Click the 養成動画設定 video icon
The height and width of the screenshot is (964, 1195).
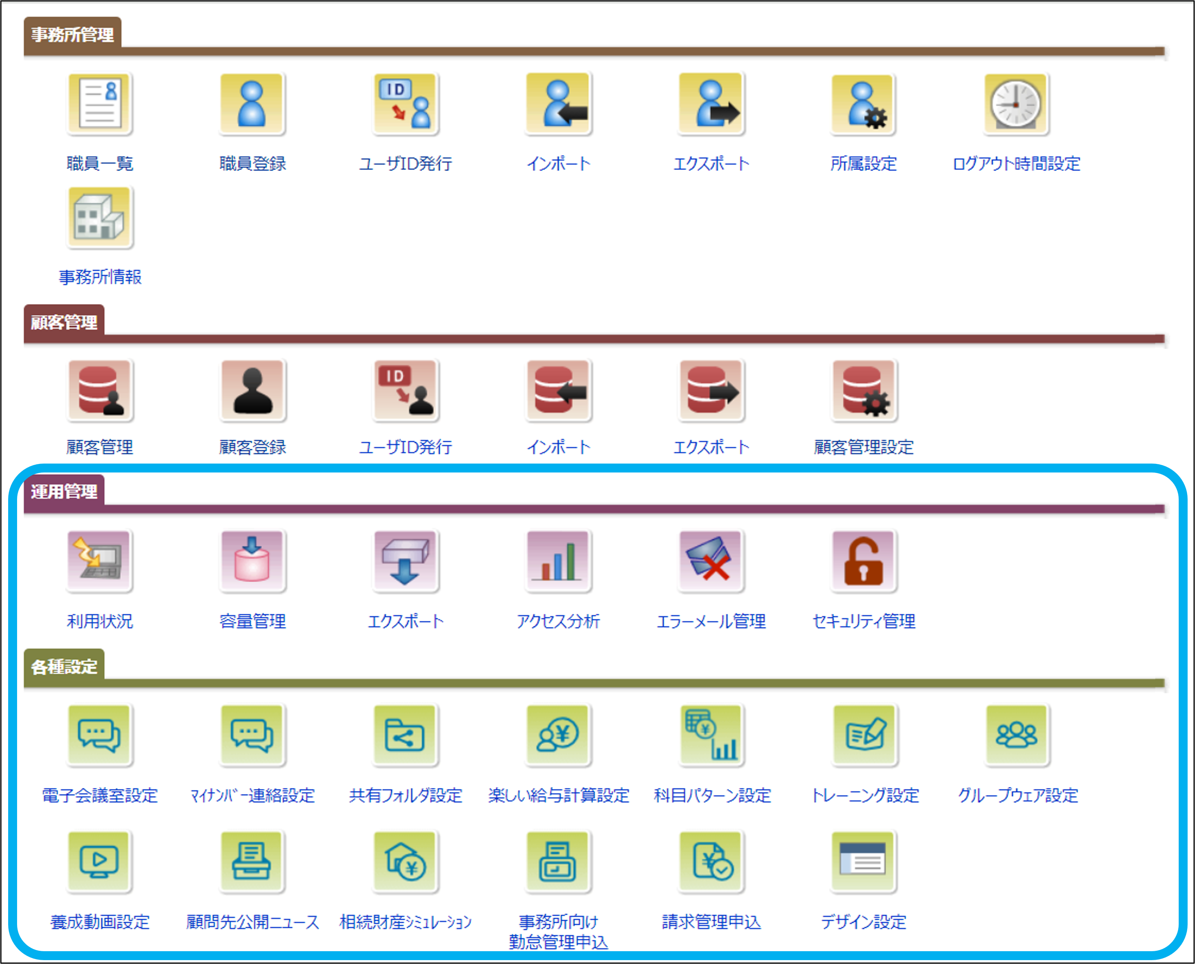point(100,861)
